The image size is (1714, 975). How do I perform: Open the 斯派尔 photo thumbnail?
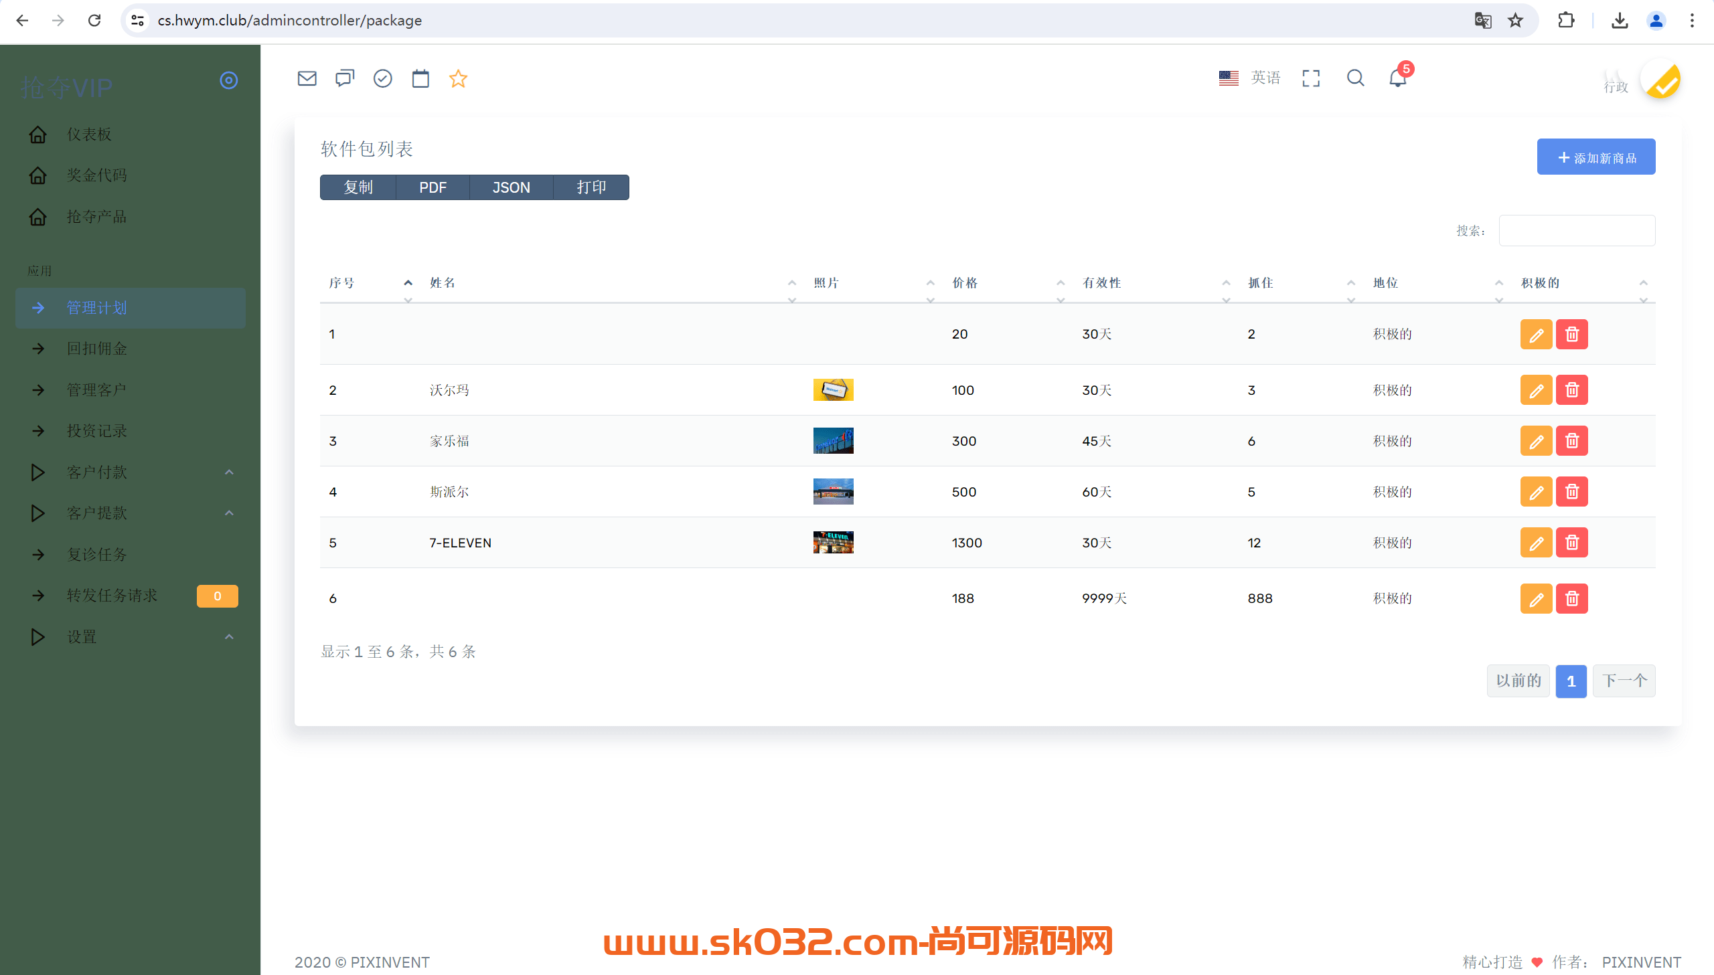833,492
